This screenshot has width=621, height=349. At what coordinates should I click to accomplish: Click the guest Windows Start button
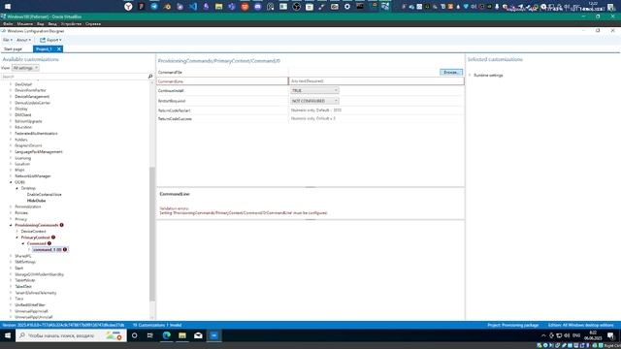pyautogui.click(x=8, y=335)
